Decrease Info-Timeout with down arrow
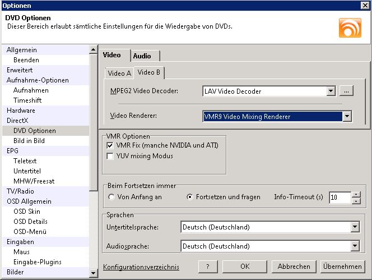 click(x=356, y=200)
